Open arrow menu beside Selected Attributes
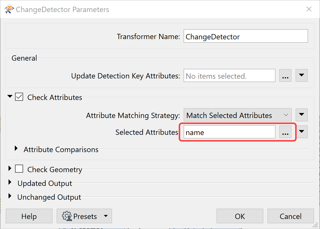This screenshot has height=229, width=320. click(x=301, y=132)
